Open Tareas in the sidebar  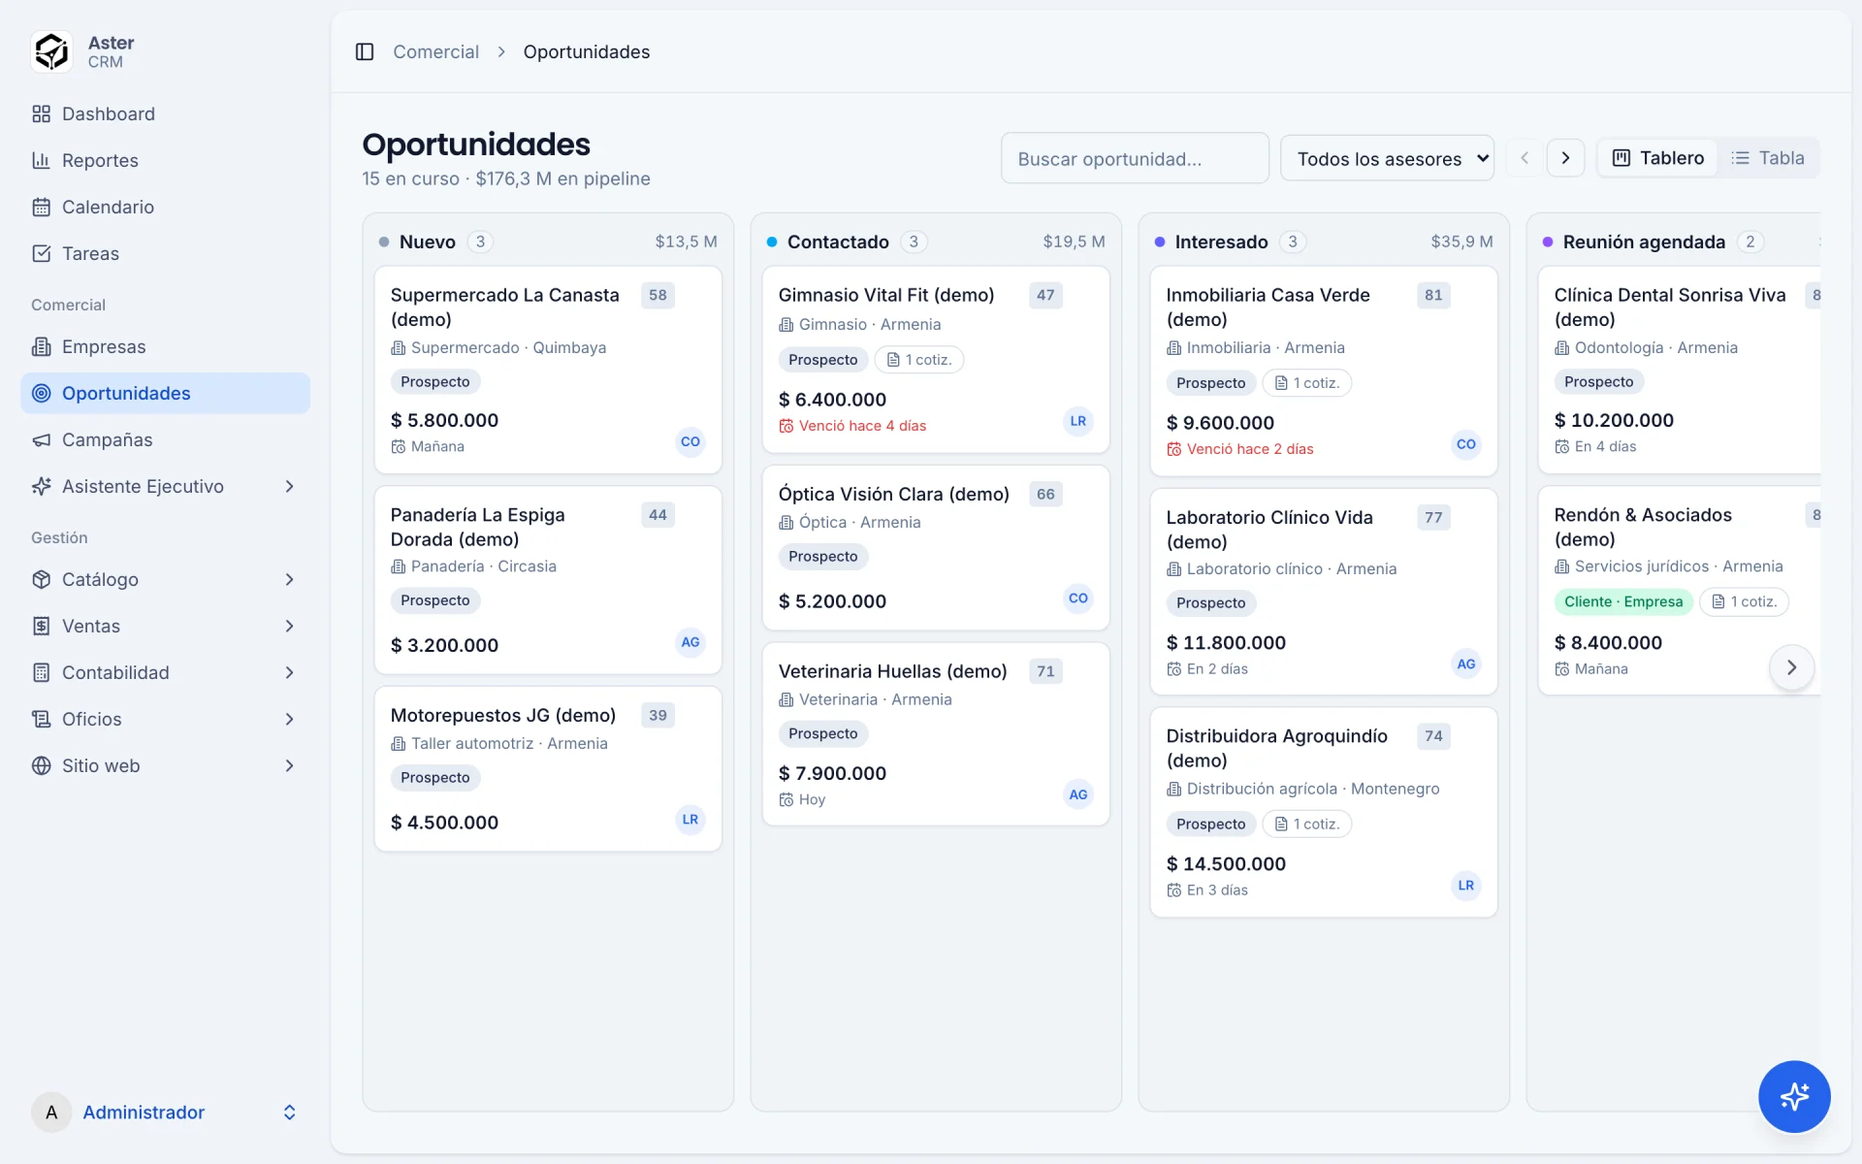pos(165,253)
